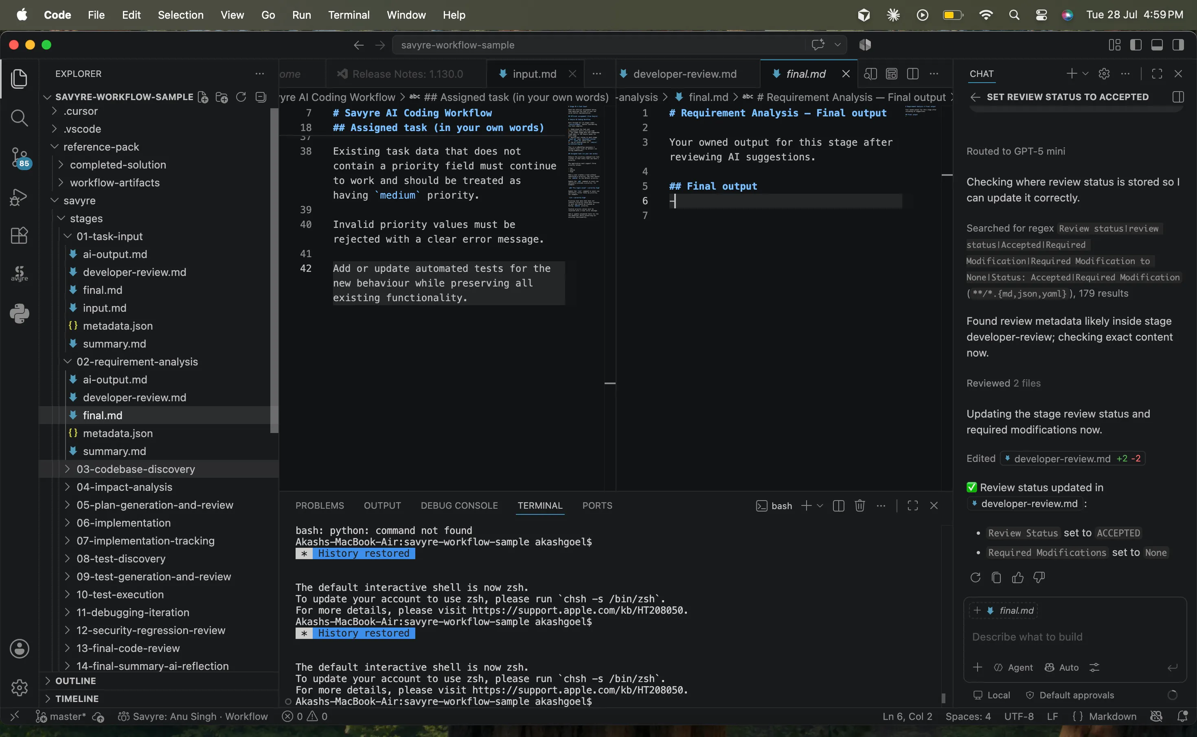1197x737 pixels.
Task: Copy the chat response
Action: coord(996,577)
